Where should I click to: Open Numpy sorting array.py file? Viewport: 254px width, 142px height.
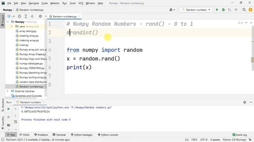coord(33,77)
